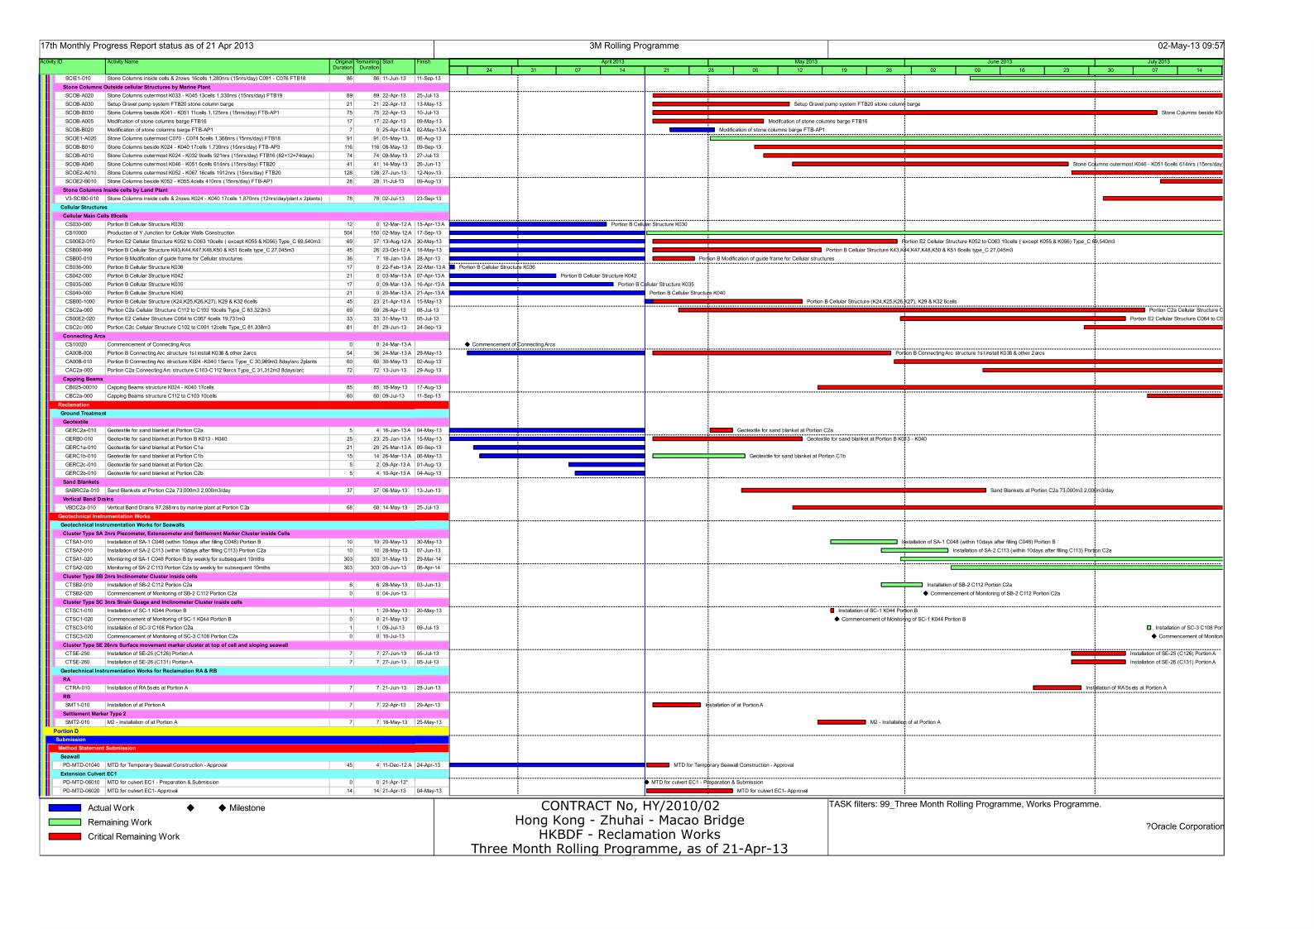Click the week 21 timescale cell
Viewport: 1314px width, 929px height.
(x=666, y=70)
